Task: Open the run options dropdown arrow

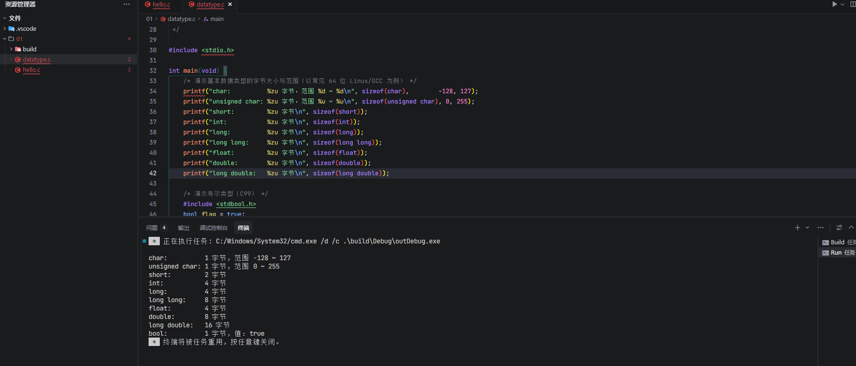Action: tap(842, 4)
